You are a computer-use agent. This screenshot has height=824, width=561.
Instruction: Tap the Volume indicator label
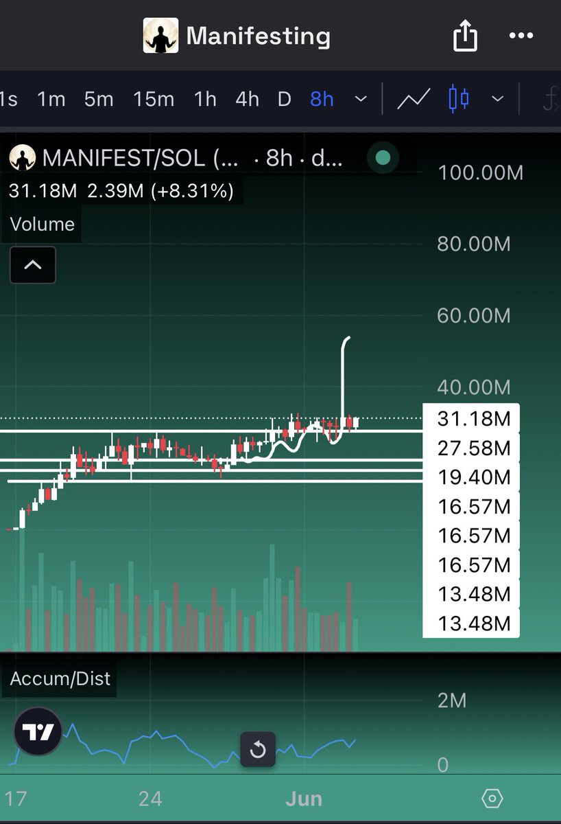pyautogui.click(x=43, y=224)
